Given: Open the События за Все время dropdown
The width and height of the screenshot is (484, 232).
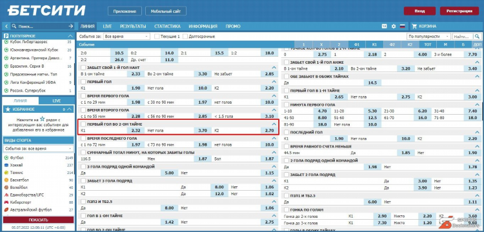Looking at the screenshot, I should tap(127, 36).
